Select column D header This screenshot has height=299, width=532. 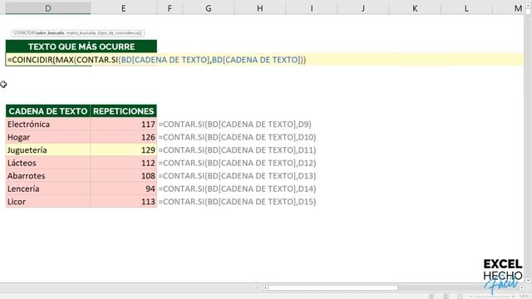click(x=48, y=8)
